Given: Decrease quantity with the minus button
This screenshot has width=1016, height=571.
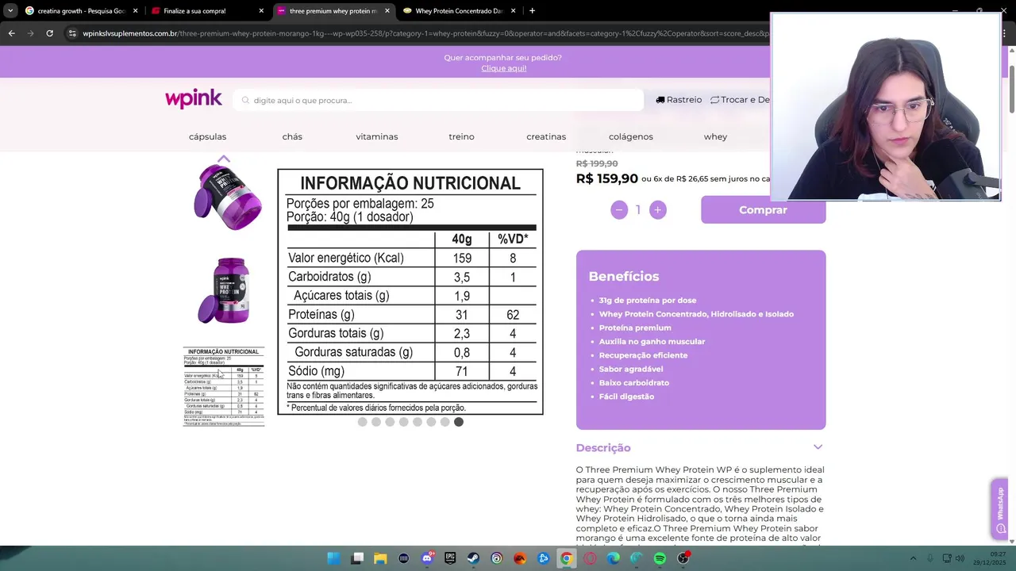Looking at the screenshot, I should click(619, 210).
